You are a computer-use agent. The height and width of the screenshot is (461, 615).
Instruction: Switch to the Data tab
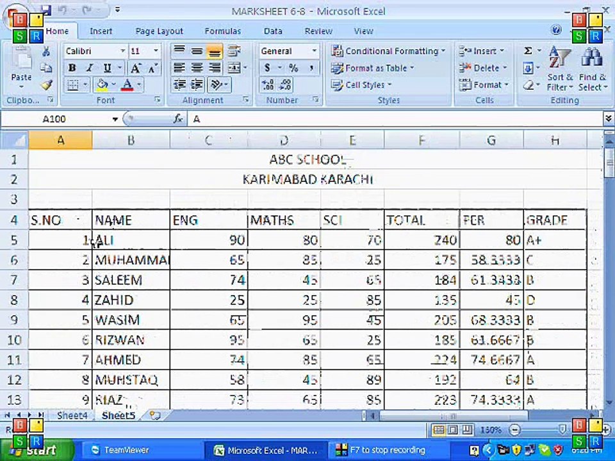(273, 31)
